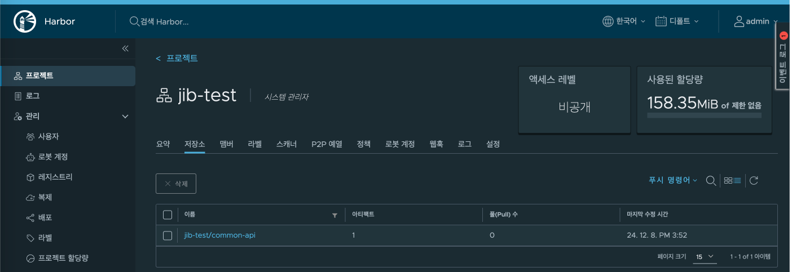Change page size with the 15 dropdown
The image size is (792, 272).
click(x=705, y=257)
